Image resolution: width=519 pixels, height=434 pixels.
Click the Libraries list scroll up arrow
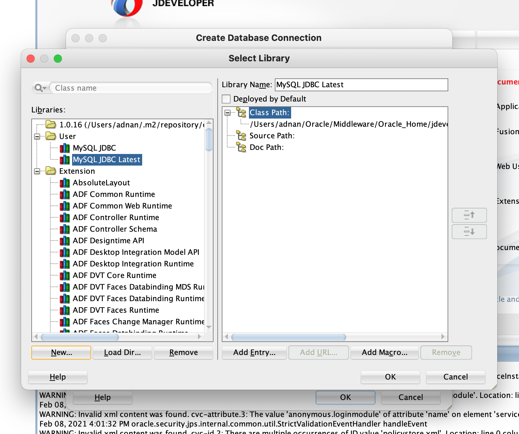209,123
